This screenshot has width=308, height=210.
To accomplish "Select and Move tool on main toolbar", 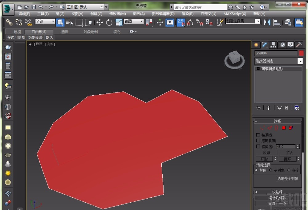I will pos(99,22).
